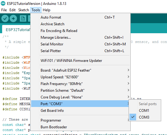Open the Programmer submenu
The height and width of the screenshot is (135, 167).
pyautogui.click(x=80, y=120)
